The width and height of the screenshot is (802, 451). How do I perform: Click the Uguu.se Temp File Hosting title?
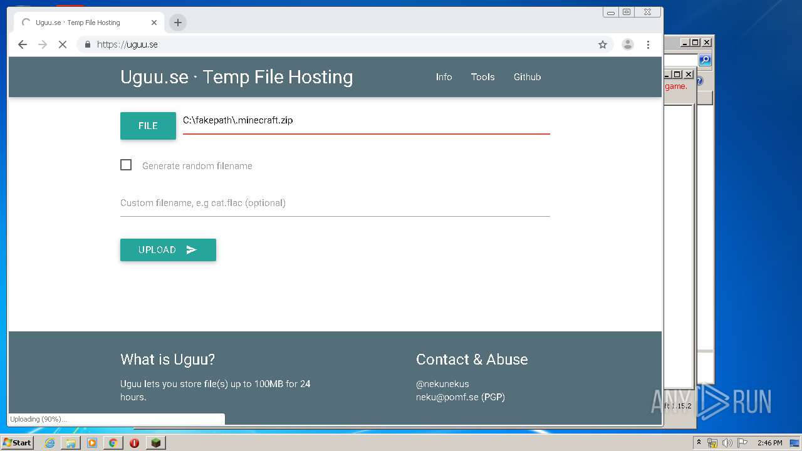coord(237,77)
